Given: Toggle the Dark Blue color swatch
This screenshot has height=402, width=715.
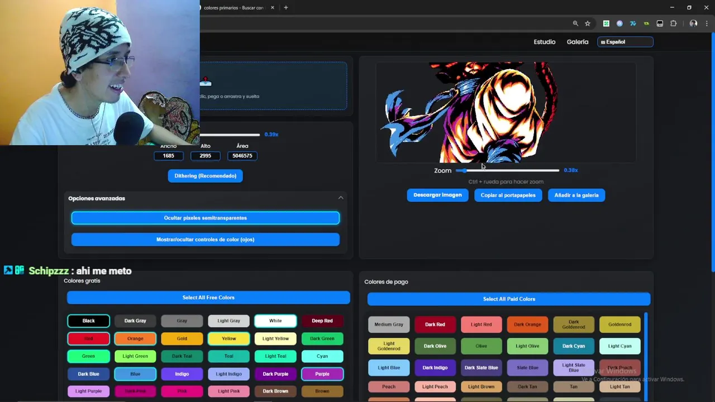Looking at the screenshot, I should coord(88,374).
